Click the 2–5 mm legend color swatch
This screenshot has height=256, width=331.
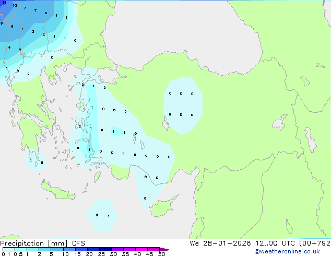(x=45, y=249)
